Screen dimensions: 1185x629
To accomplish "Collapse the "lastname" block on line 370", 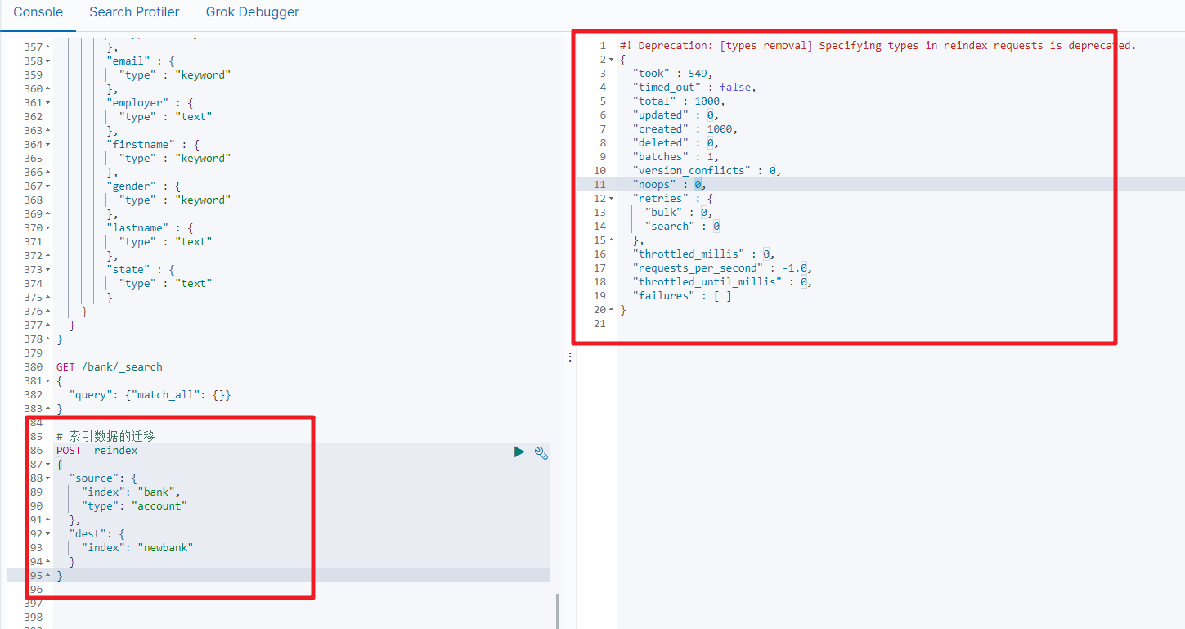I will [x=47, y=228].
